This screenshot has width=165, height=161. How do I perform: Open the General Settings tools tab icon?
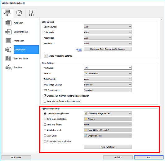coord(31,13)
